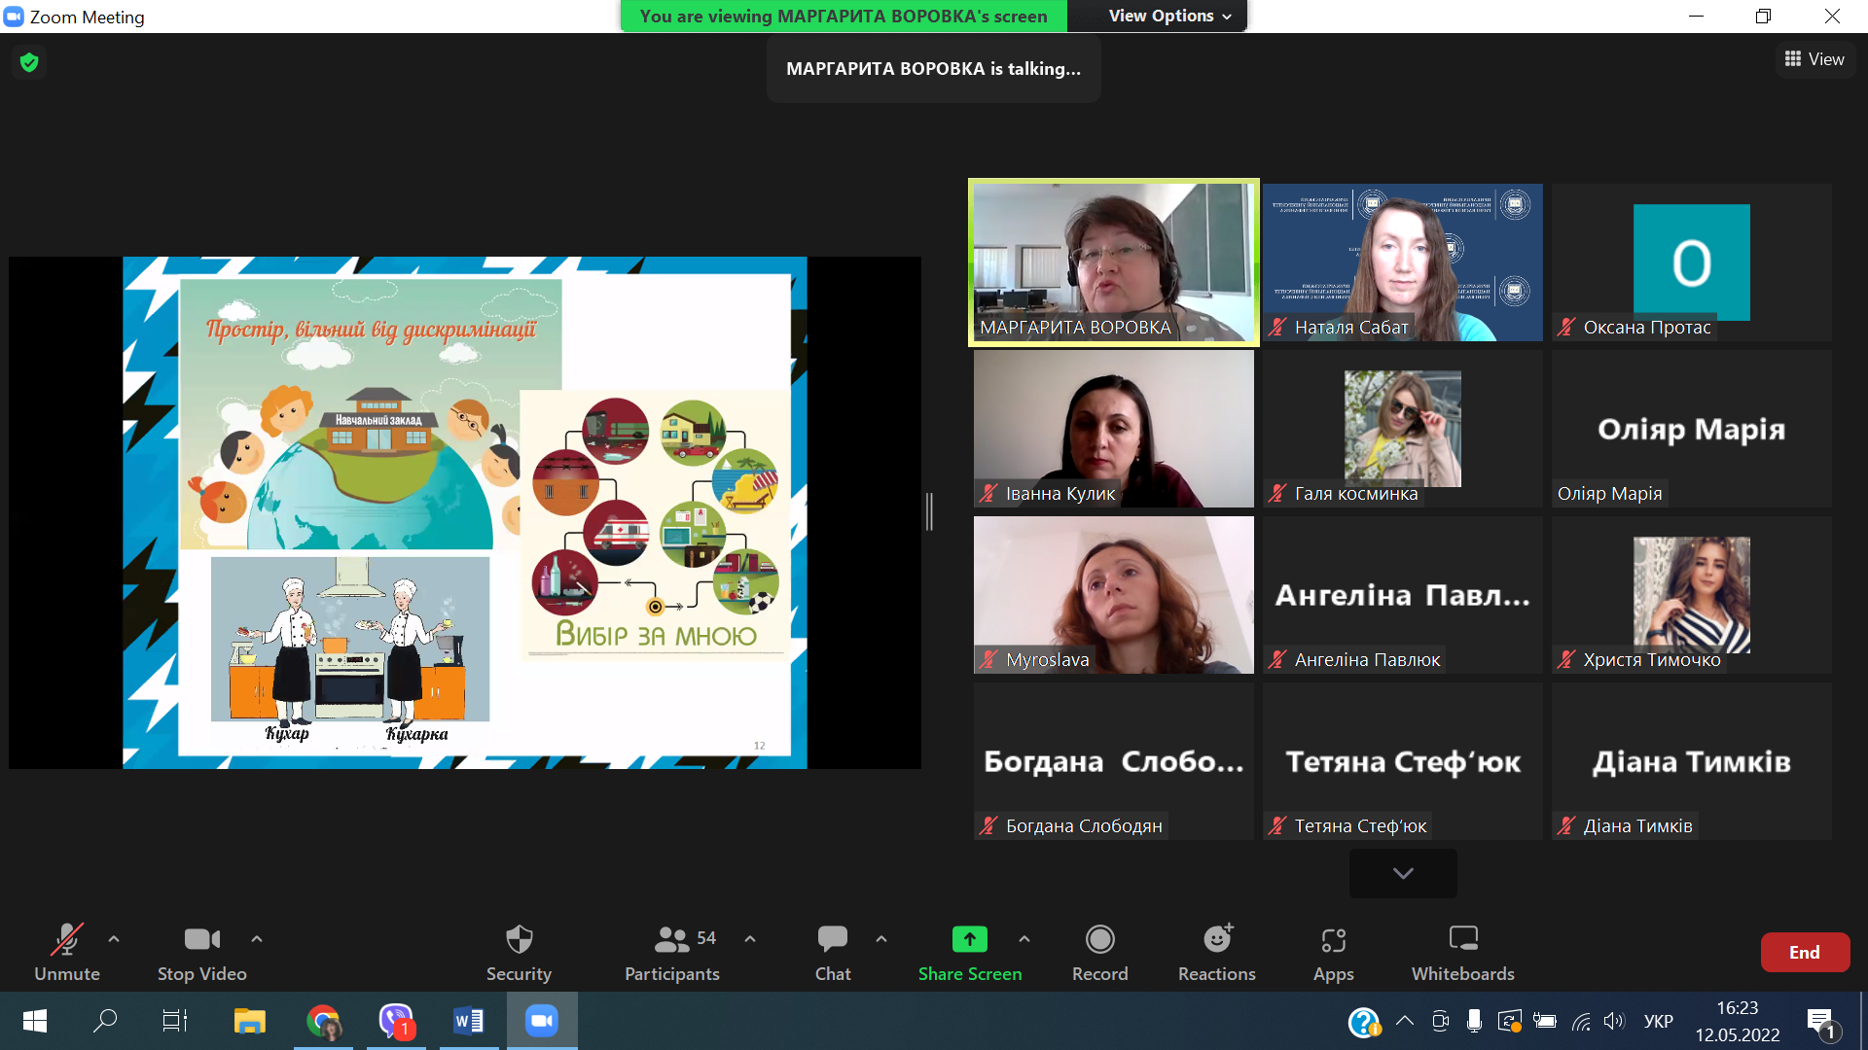The image size is (1868, 1050).
Task: Click the green Share Screen icon
Action: [969, 939]
